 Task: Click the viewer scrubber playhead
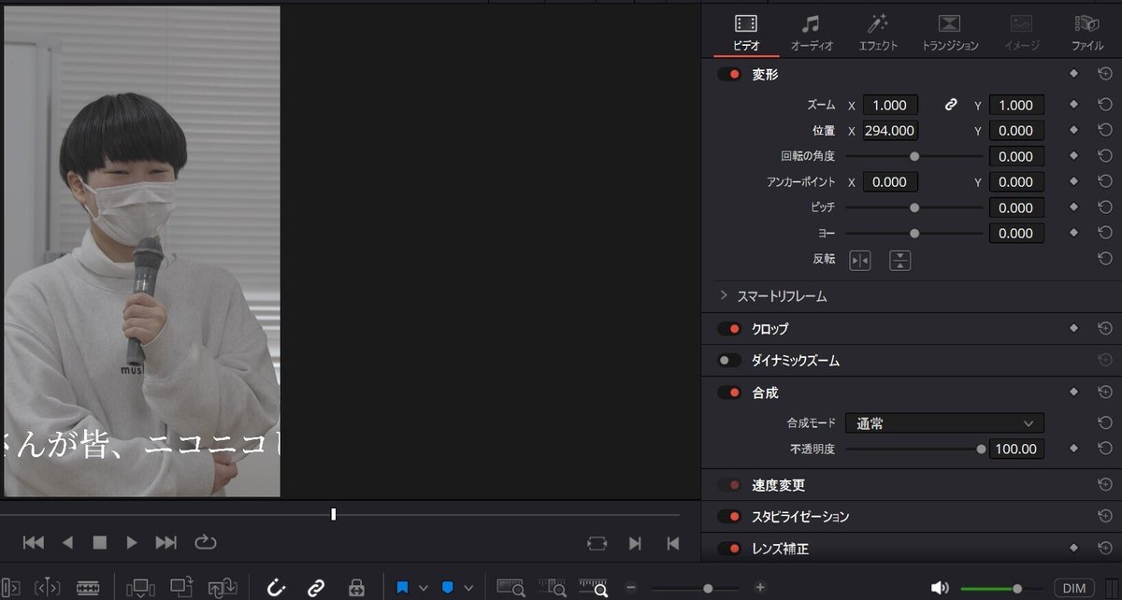(333, 514)
